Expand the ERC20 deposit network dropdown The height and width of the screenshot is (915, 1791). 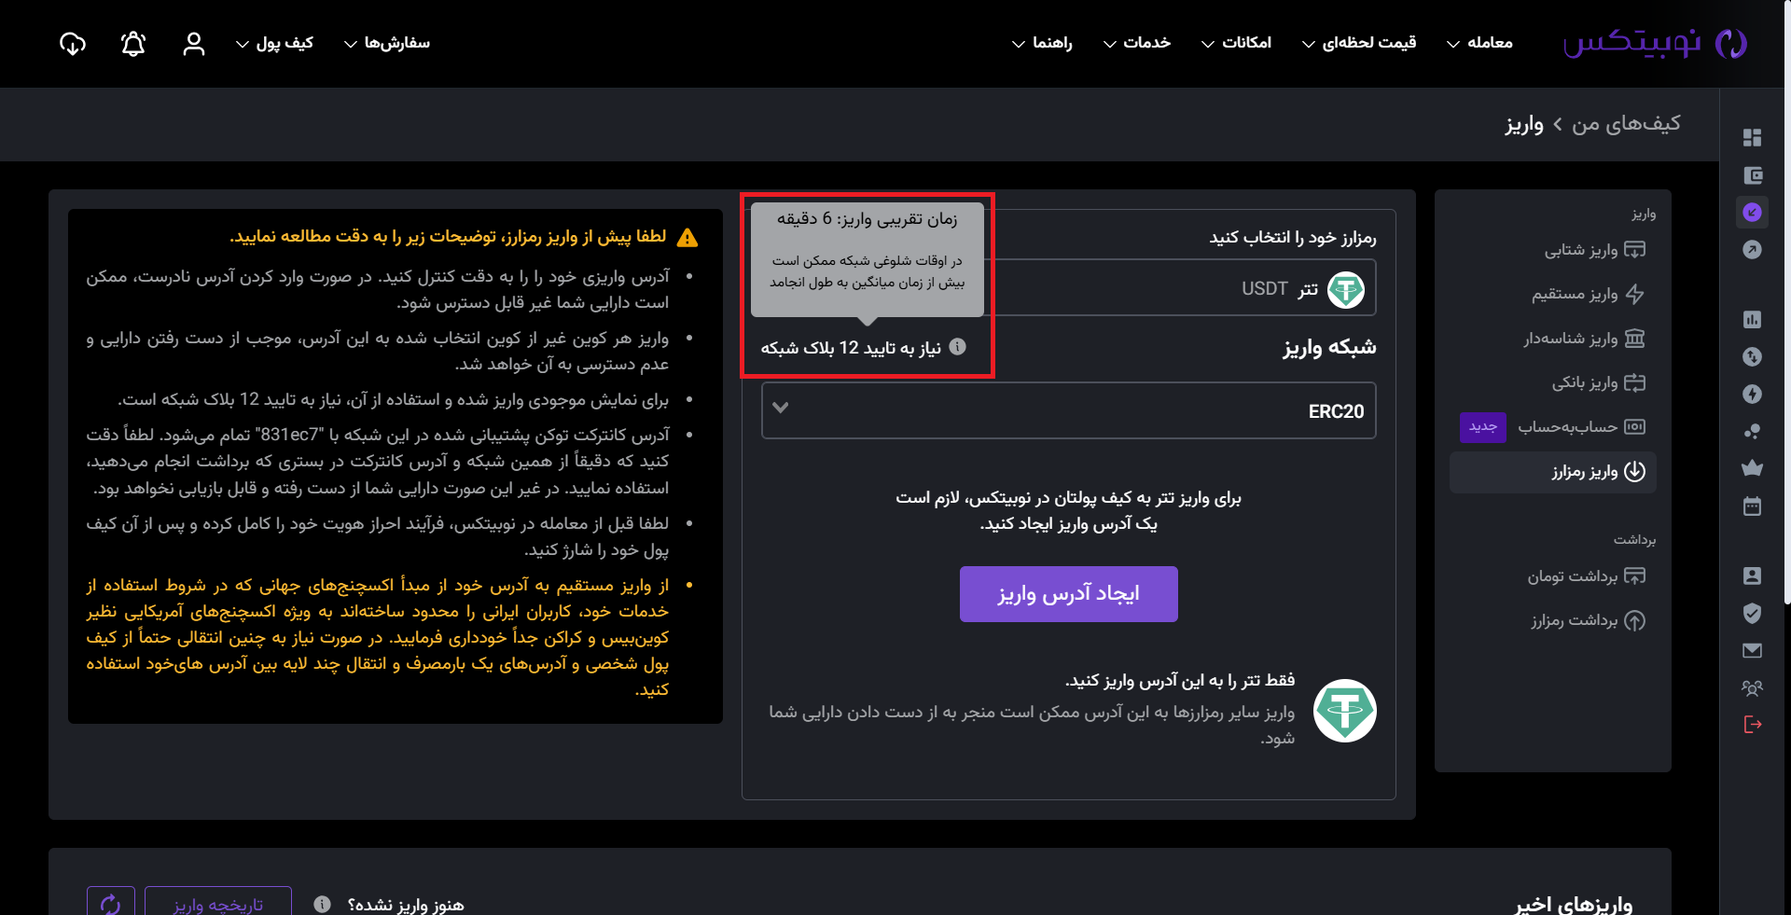[x=1068, y=410]
